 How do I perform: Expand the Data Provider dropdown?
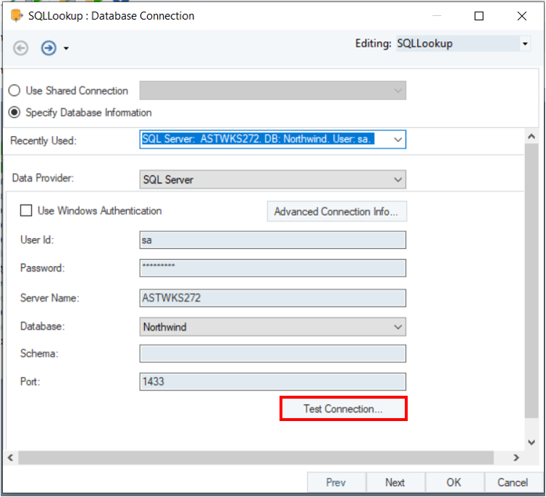(x=397, y=179)
